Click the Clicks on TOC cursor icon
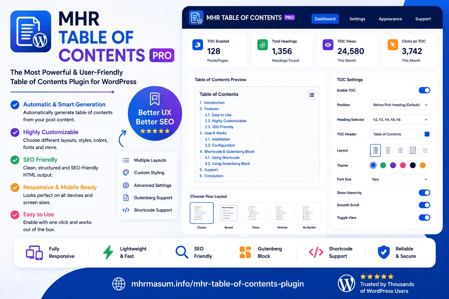This screenshot has width=449, height=299. point(393,45)
